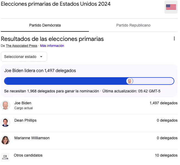This screenshot has height=165, width=180.
Task: Click the United States flag icon
Action: (x=171, y=7)
